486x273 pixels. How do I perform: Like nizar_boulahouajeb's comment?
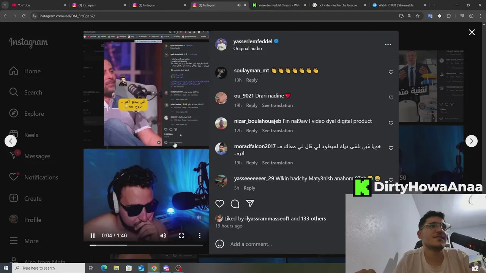(x=391, y=123)
